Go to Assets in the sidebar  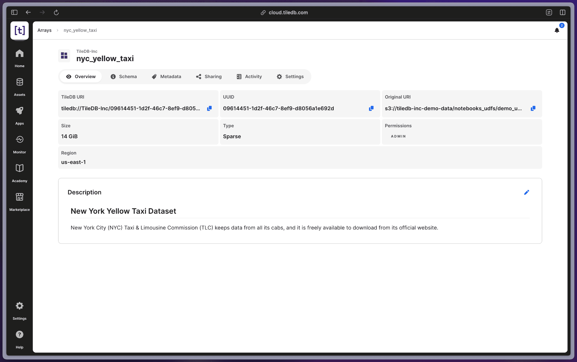click(x=19, y=87)
